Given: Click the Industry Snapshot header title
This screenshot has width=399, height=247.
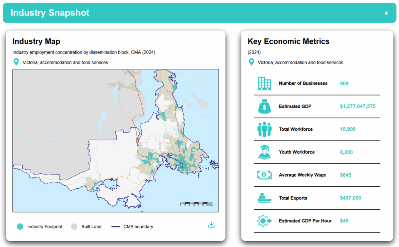Looking at the screenshot, I should click(x=50, y=13).
